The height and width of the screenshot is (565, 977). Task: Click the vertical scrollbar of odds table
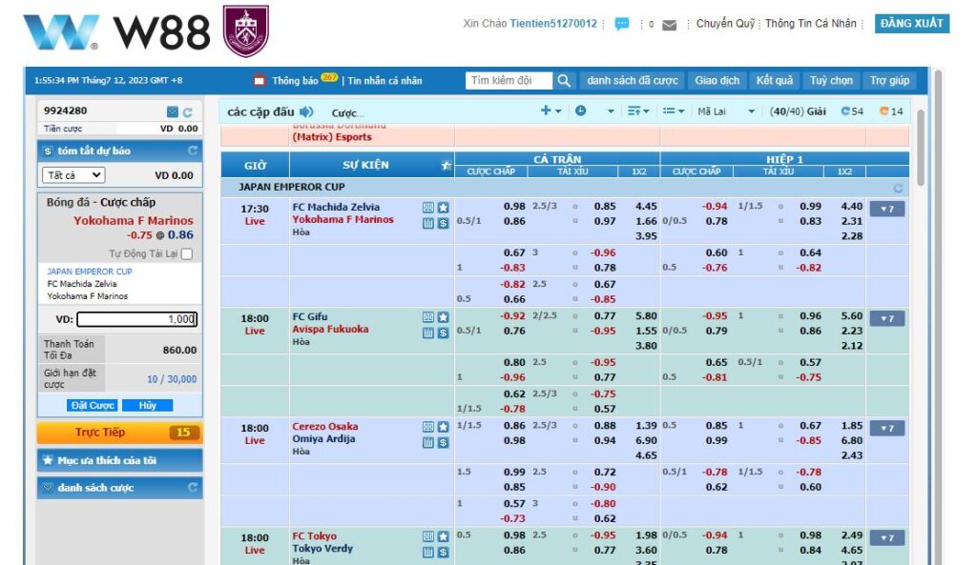coord(921,147)
